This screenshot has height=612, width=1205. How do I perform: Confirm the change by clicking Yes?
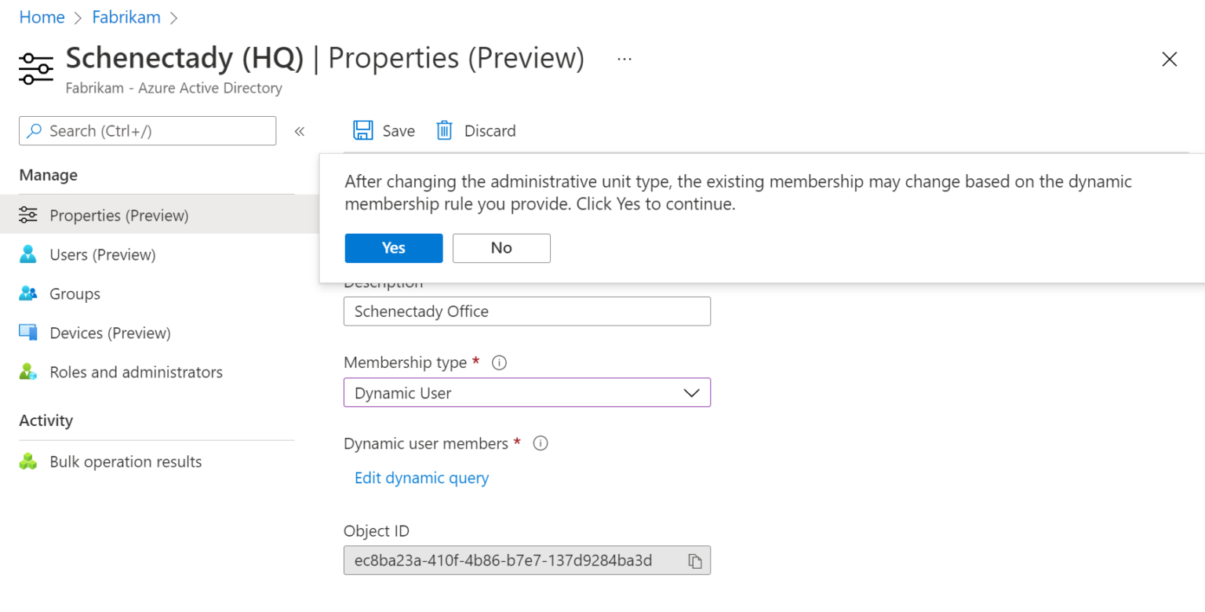[393, 248]
